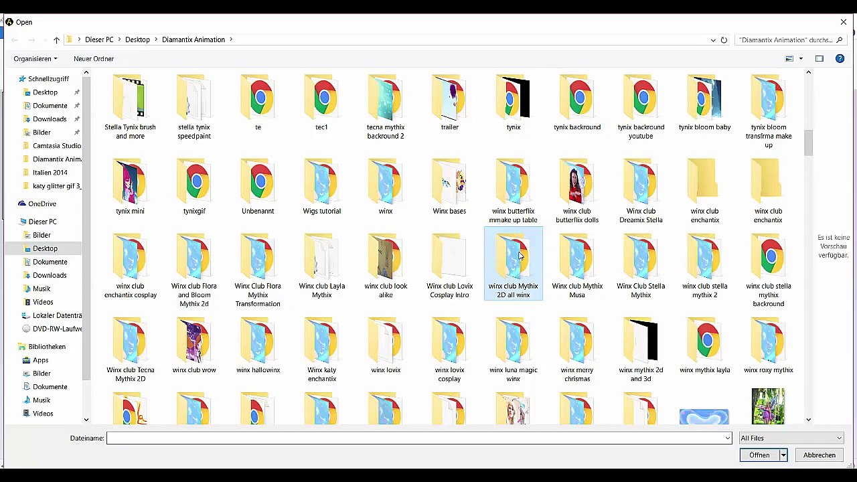Open Apps under Bibliotheken

coord(41,360)
